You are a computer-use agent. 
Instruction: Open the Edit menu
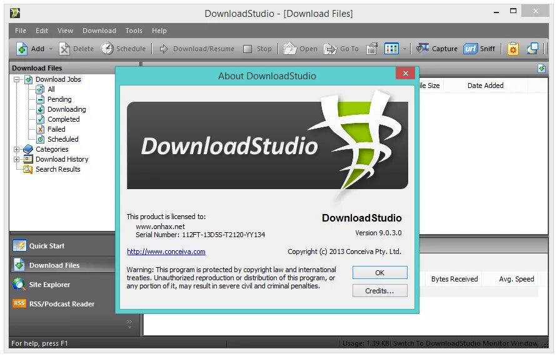coord(41,31)
